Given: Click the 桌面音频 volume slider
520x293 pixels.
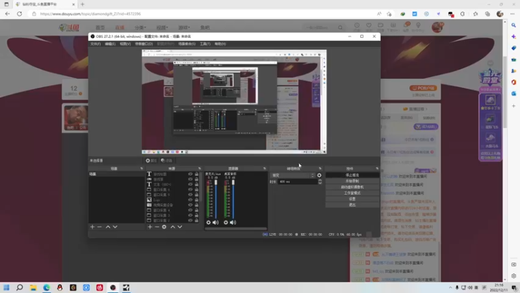Looking at the screenshot, I should pos(233,199).
